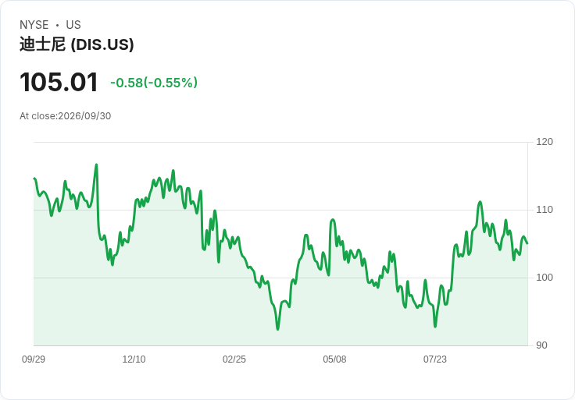Click the NYSE exchange label
Viewport: 575px width, 400px height.
(x=34, y=25)
